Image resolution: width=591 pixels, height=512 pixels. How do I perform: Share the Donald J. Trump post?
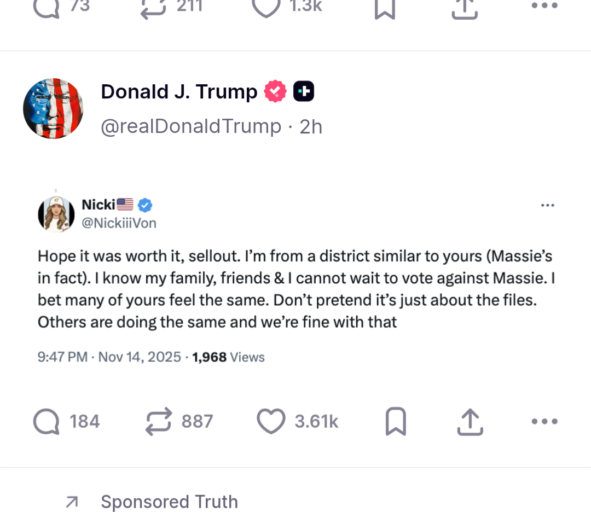tap(470, 422)
